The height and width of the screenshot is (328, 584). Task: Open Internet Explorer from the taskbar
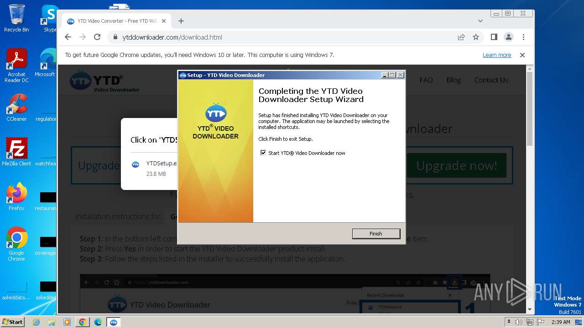[36, 322]
